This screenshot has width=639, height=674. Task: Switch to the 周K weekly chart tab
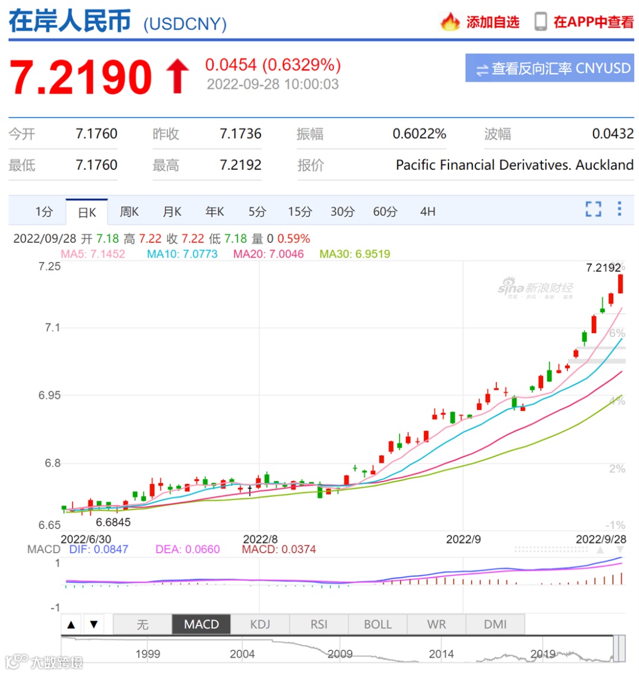point(129,211)
